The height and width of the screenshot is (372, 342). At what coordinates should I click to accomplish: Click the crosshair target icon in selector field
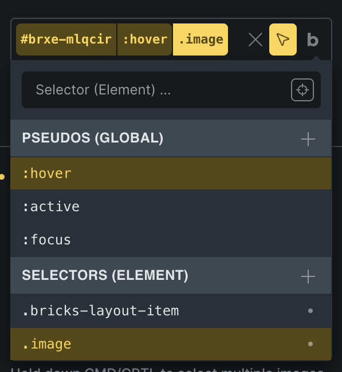[302, 90]
